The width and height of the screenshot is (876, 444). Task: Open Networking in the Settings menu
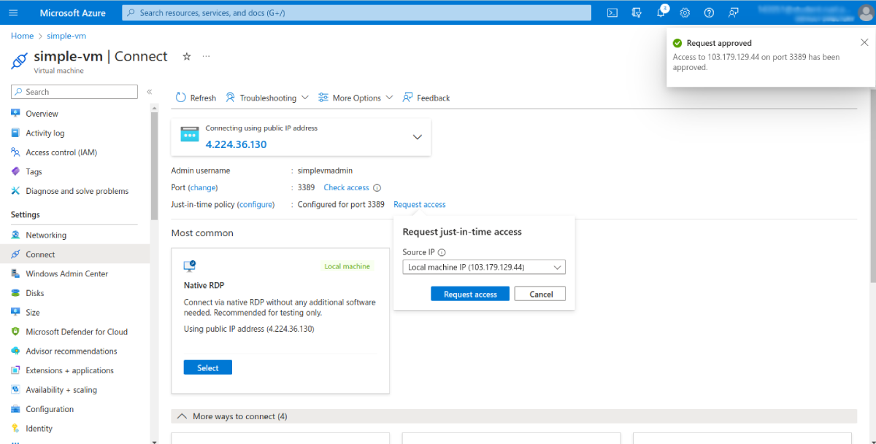[45, 235]
